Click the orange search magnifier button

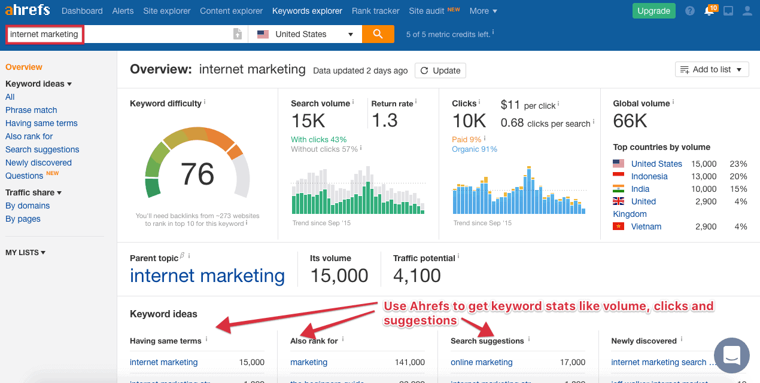pos(378,34)
